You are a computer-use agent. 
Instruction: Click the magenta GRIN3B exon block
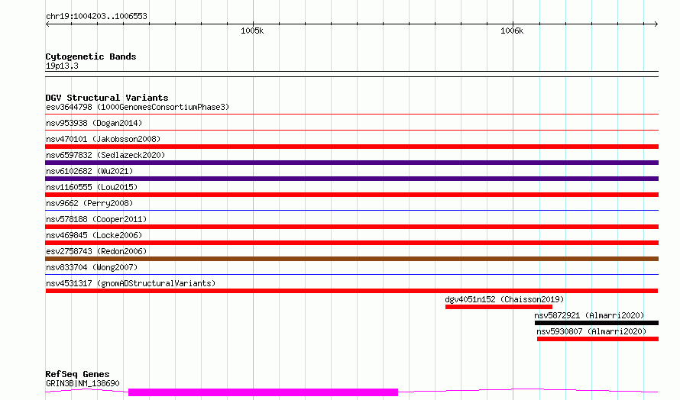pos(264,392)
